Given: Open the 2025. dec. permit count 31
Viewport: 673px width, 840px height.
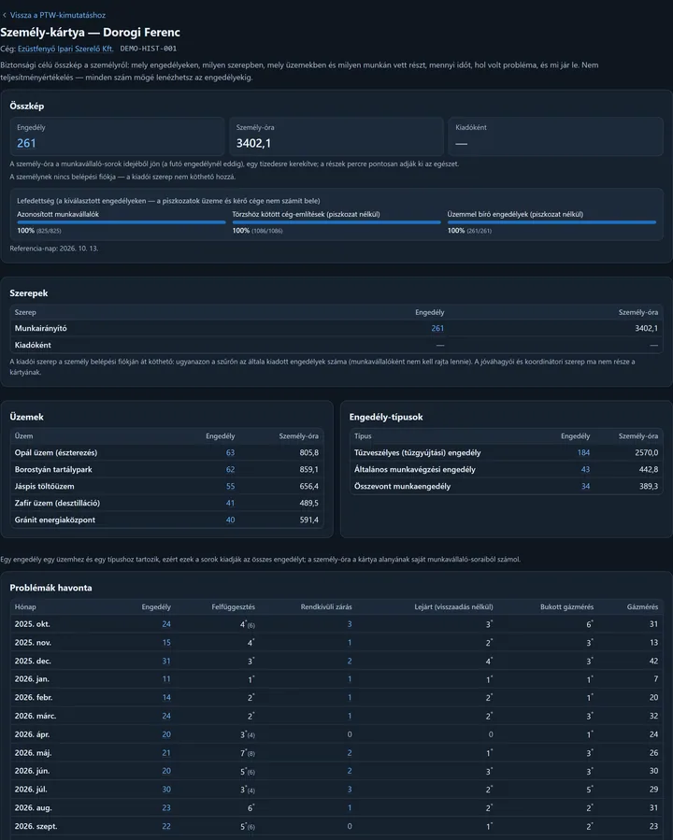Looking at the screenshot, I should click(166, 662).
